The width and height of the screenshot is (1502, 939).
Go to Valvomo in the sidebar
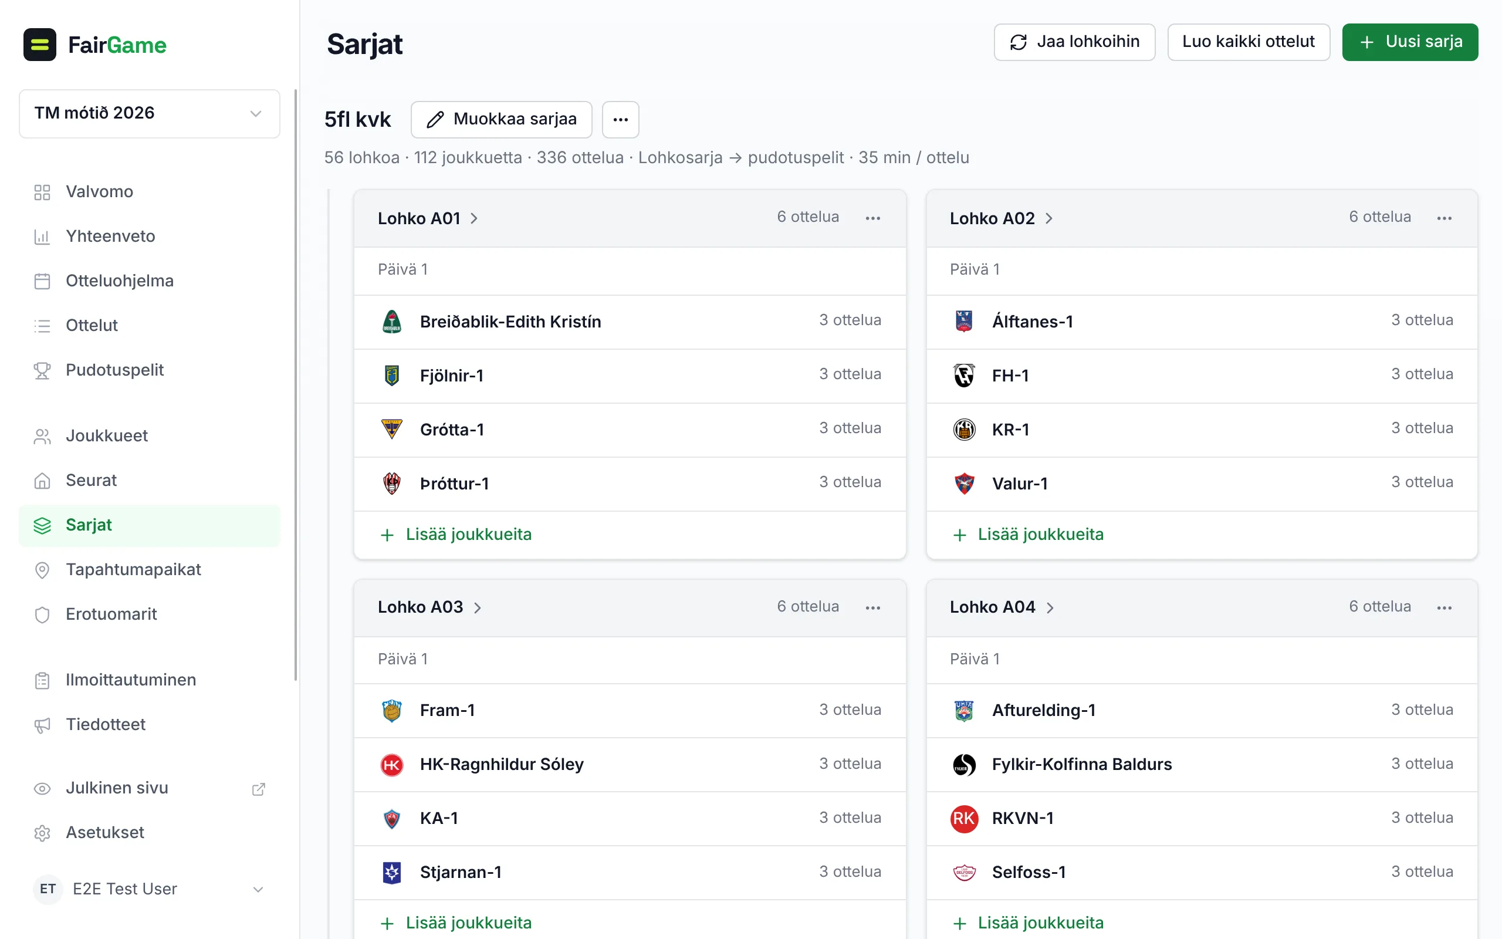pos(150,192)
